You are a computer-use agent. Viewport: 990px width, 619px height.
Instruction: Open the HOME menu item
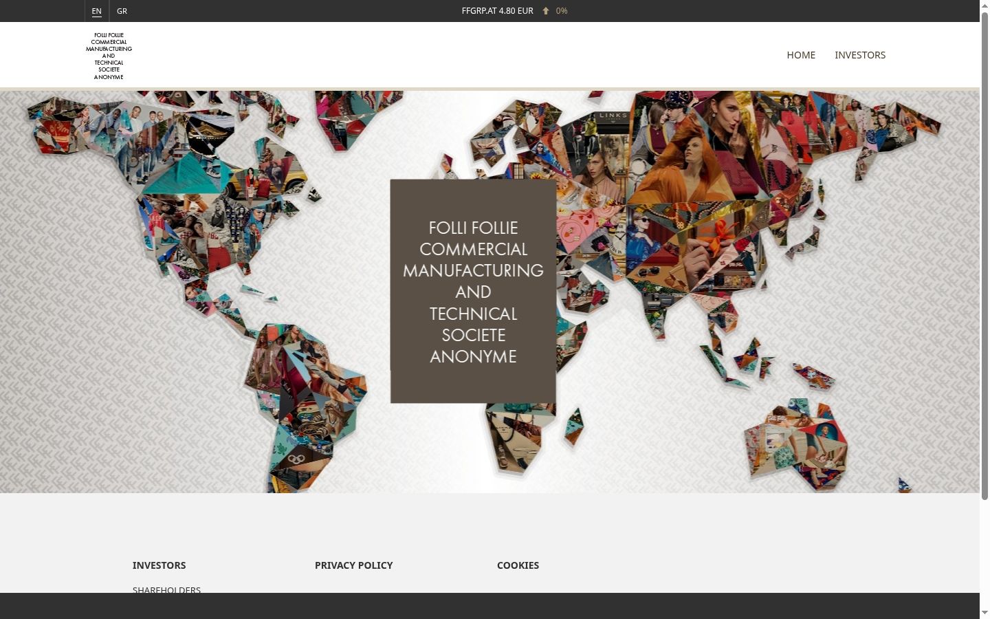[x=801, y=55]
